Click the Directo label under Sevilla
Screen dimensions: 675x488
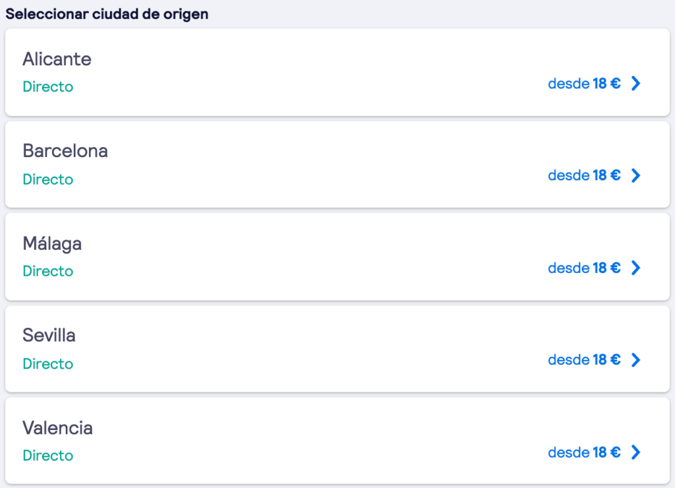point(47,363)
